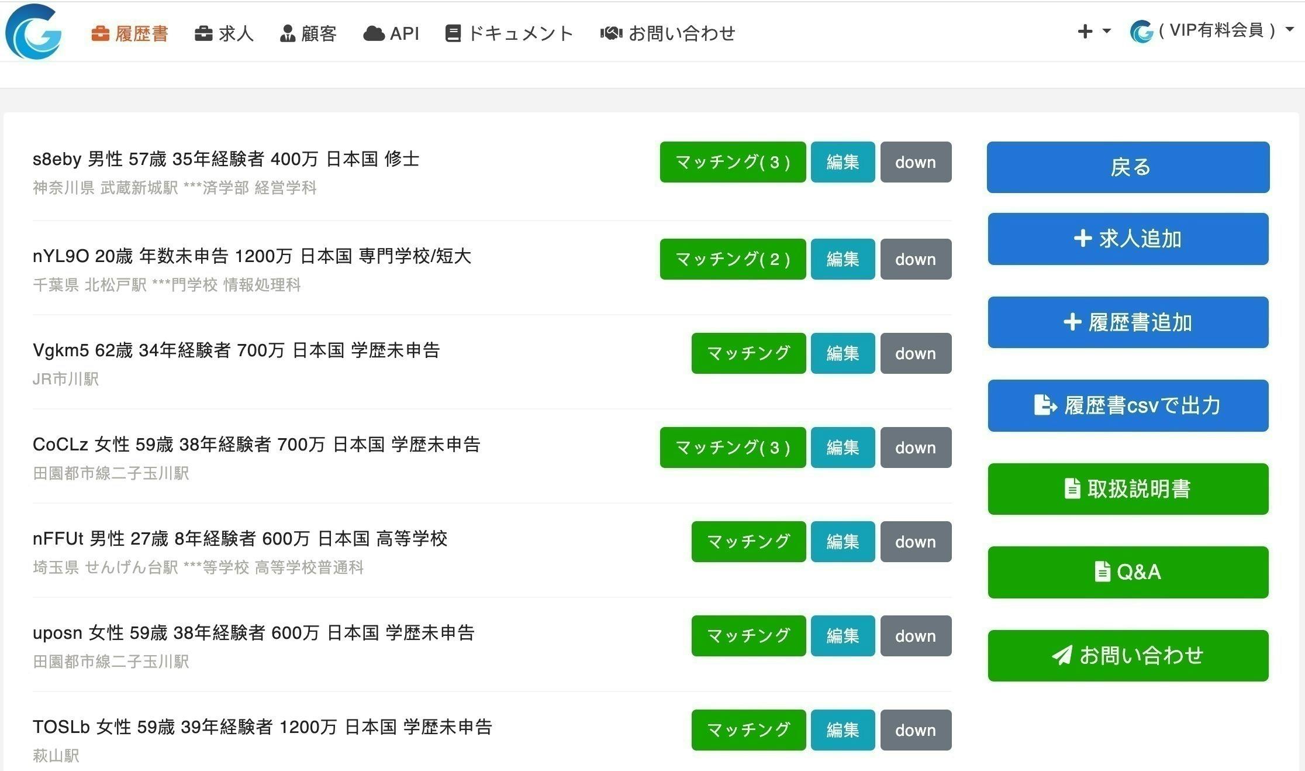Click マッチング(3) for s8eby resume
The height and width of the screenshot is (771, 1305).
732,162
